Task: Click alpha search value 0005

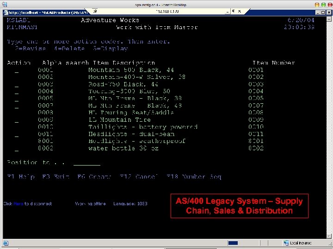Action: click(45, 98)
